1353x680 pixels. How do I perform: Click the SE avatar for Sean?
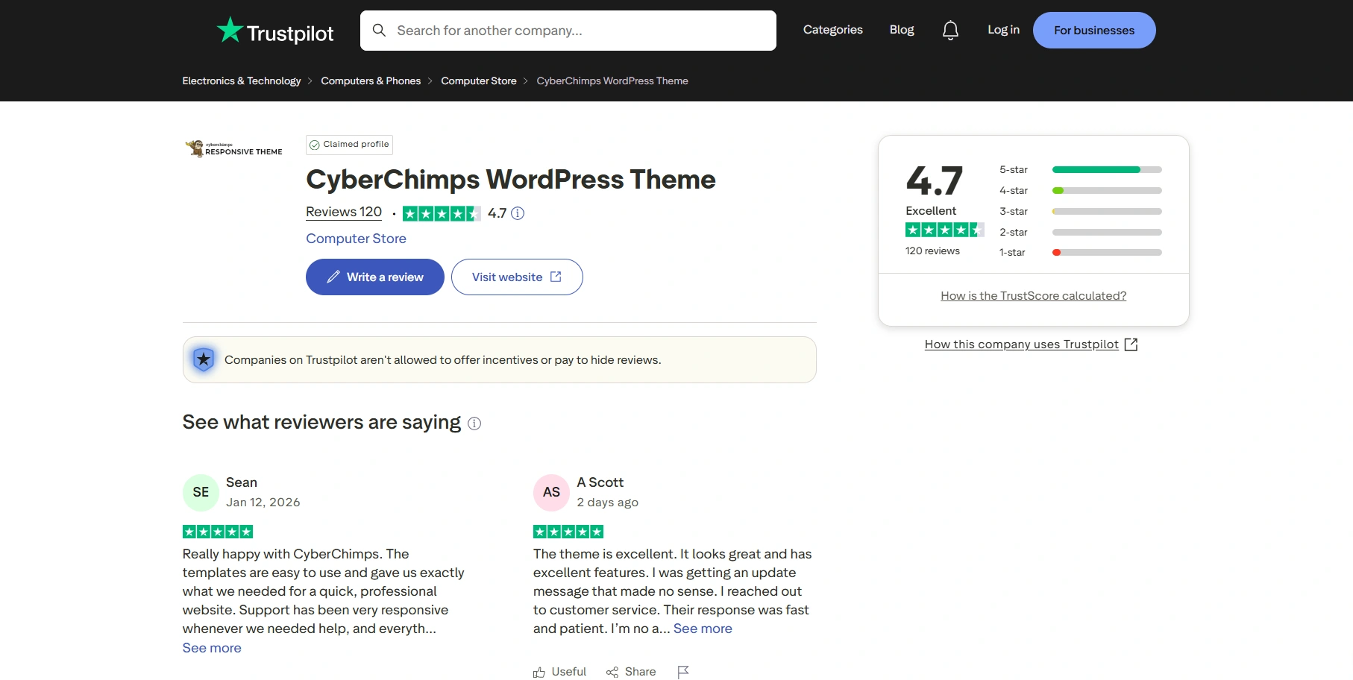[x=201, y=492]
